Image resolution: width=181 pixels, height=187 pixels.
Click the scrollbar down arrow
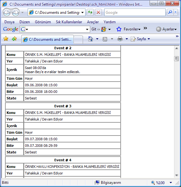(177, 175)
